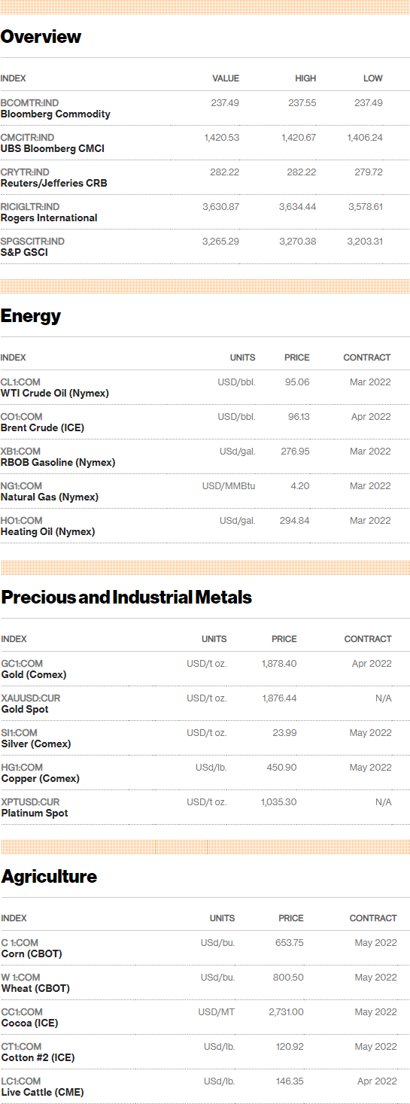Click the S&P GSCI index
Viewport: 410px width, 1104px height.
(25, 253)
